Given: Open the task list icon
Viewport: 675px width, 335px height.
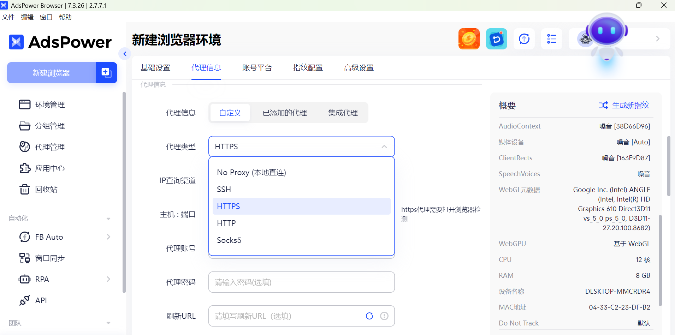Looking at the screenshot, I should pos(551,39).
